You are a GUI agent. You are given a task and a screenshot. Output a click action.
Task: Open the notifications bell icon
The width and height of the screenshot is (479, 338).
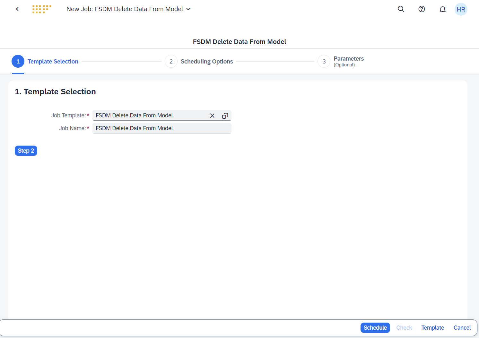[x=442, y=9]
